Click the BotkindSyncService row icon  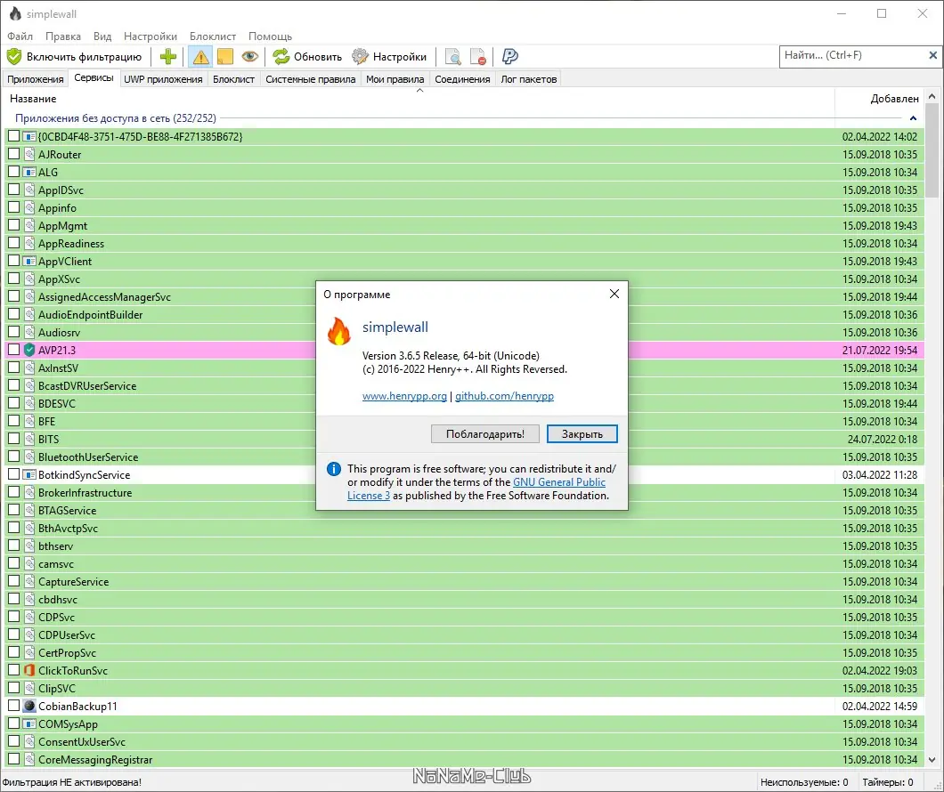click(x=29, y=474)
